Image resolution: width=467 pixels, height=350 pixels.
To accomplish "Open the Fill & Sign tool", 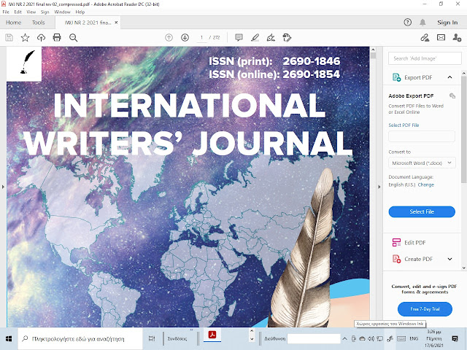I will coord(271,37).
